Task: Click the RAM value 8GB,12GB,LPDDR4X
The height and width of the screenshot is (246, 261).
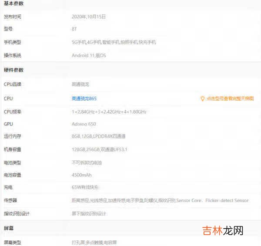Action: tap(99, 136)
